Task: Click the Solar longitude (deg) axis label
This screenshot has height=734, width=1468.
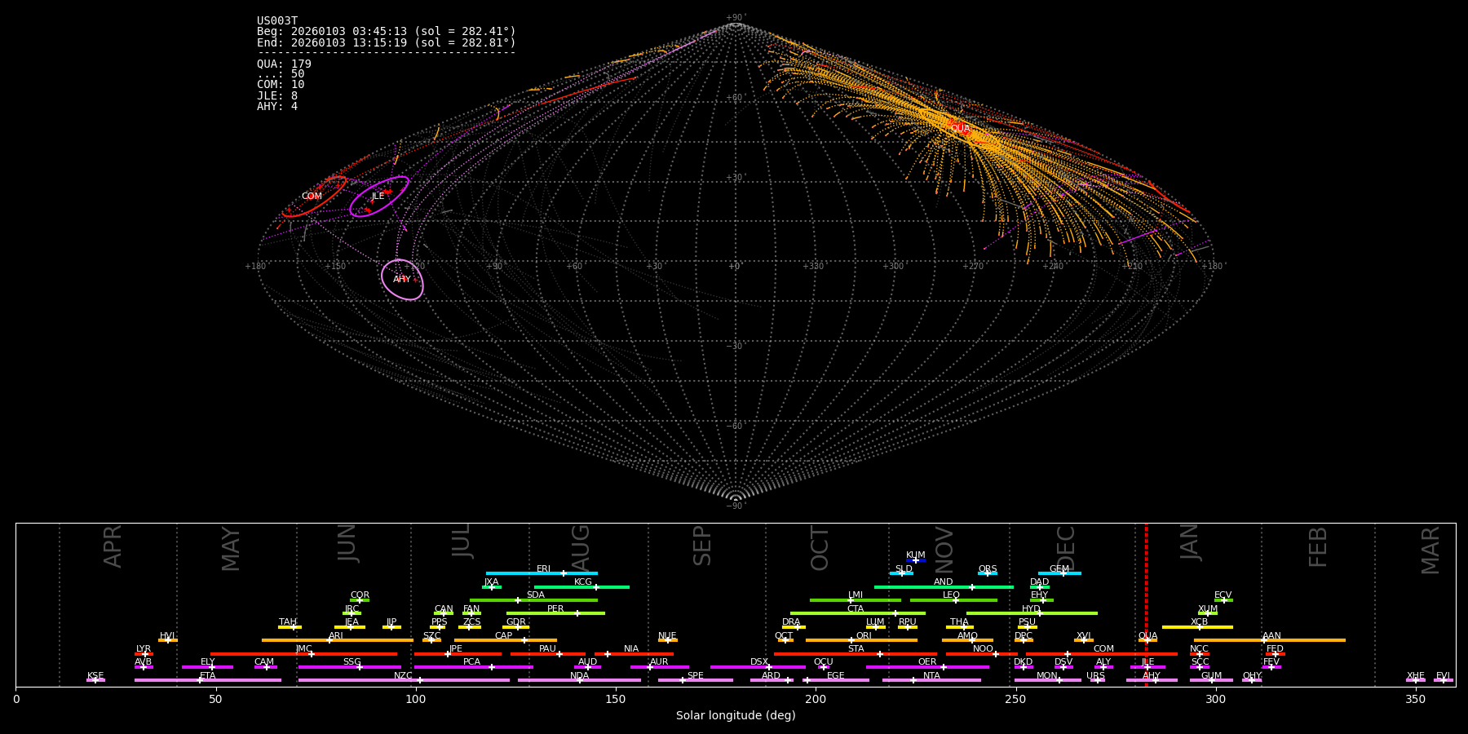Action: click(x=736, y=716)
